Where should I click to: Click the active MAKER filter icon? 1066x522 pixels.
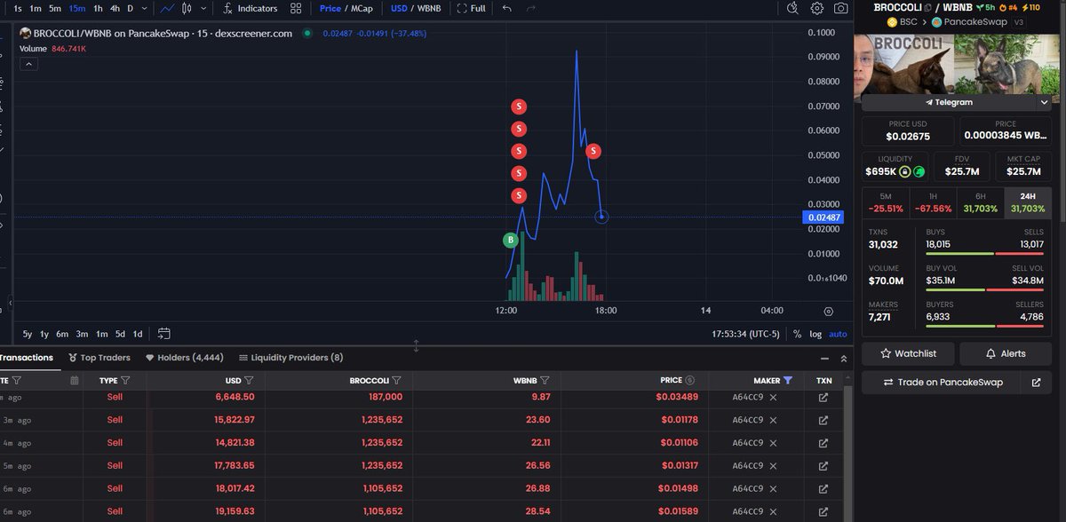(x=788, y=380)
